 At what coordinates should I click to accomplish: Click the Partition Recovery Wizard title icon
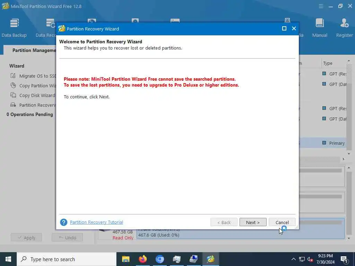point(62,29)
